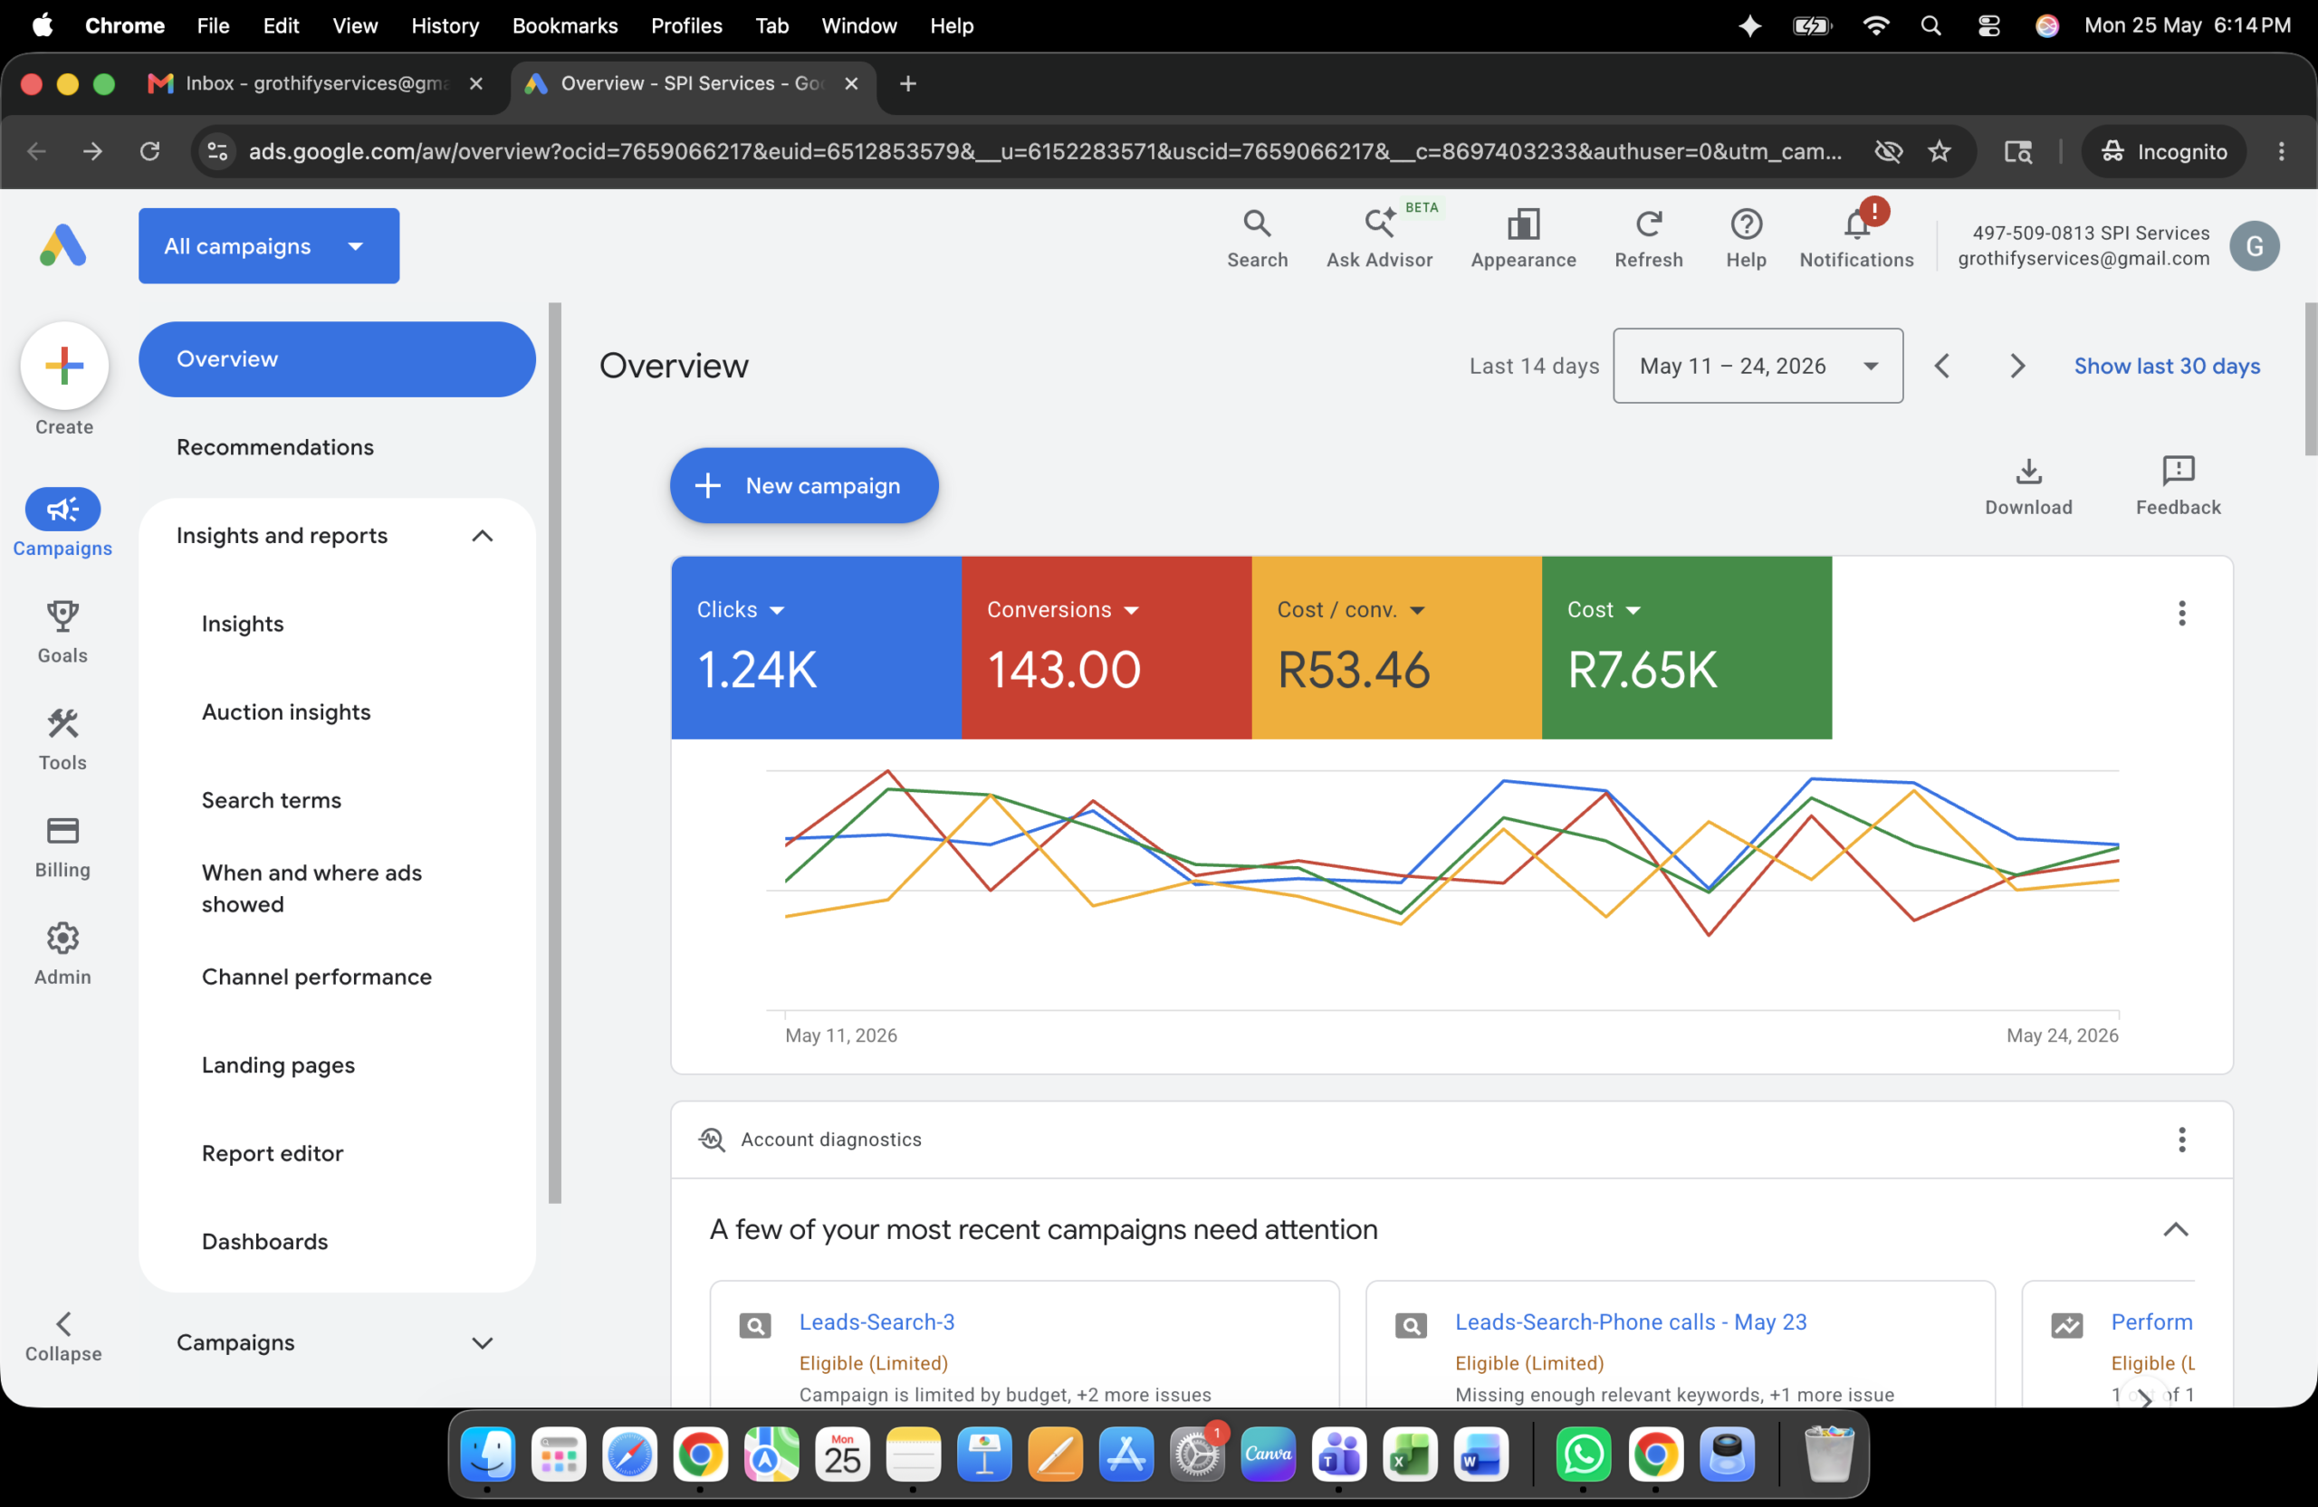Open macOS Control Center

point(1988,25)
